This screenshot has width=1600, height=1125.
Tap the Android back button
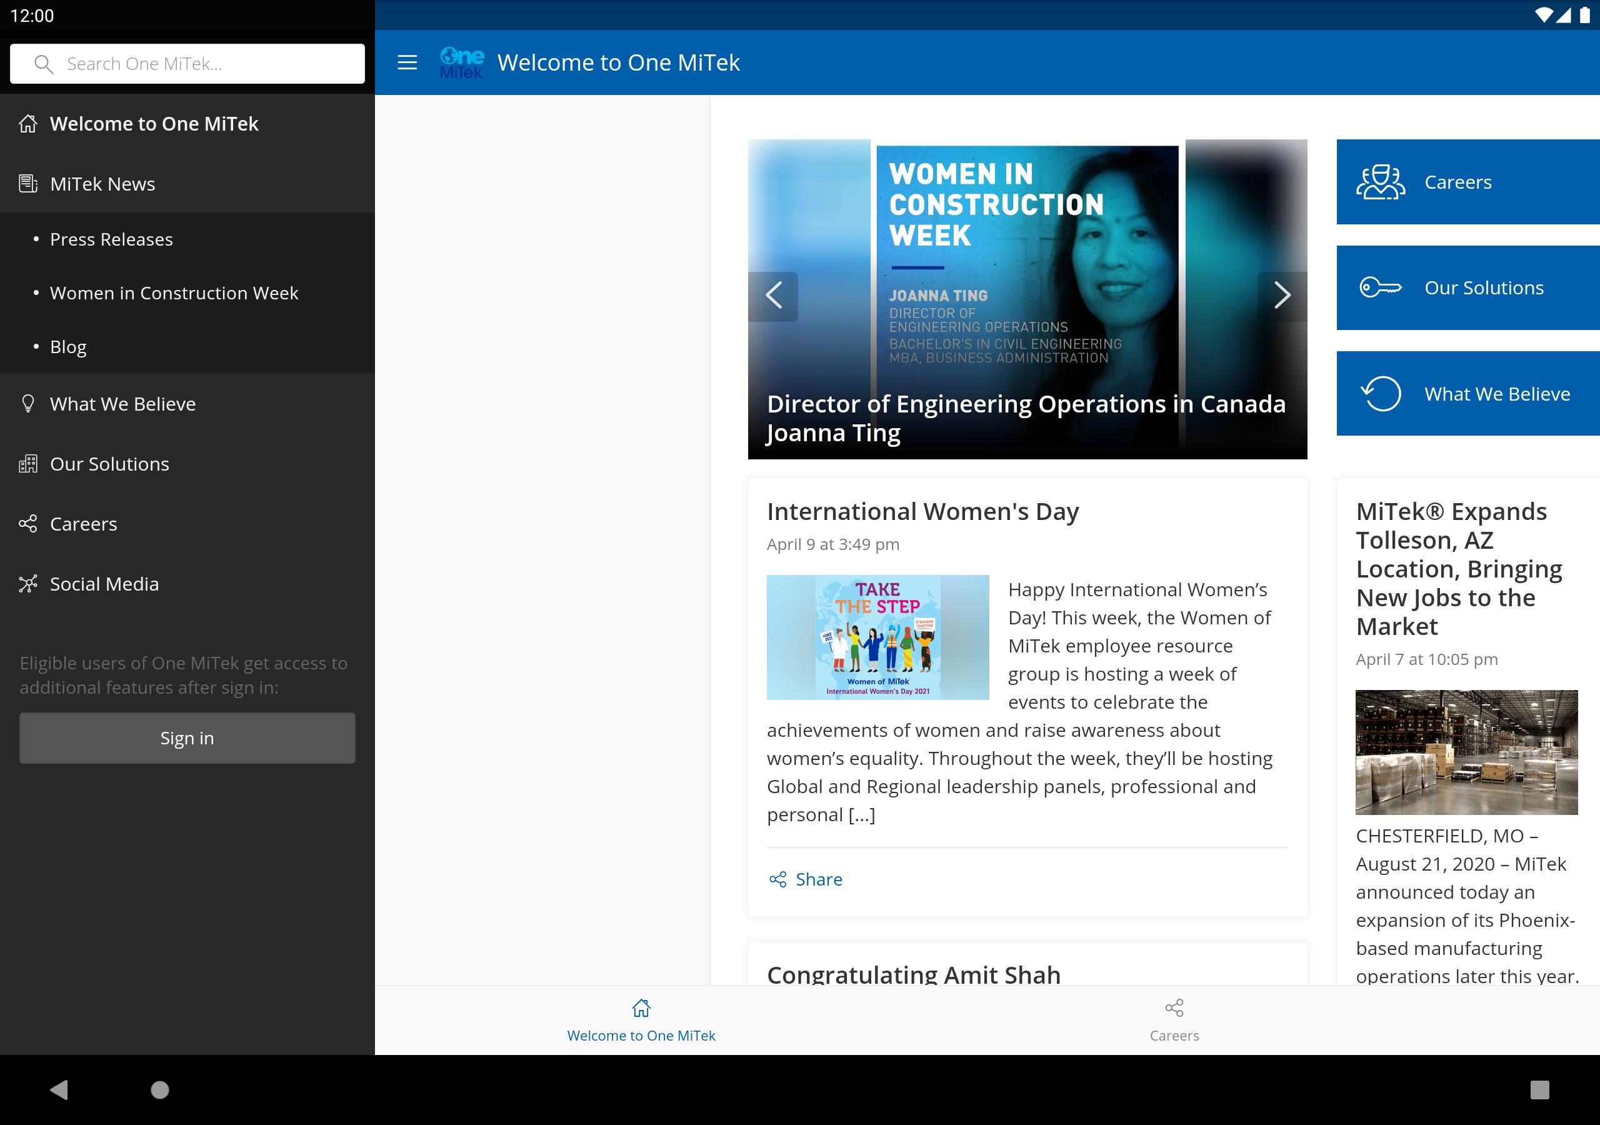[x=59, y=1089]
